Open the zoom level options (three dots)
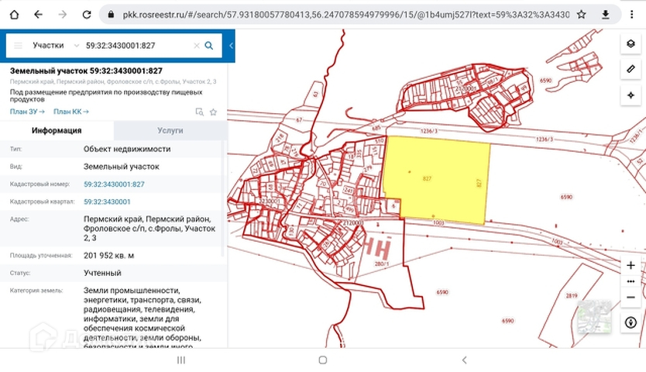 click(631, 281)
